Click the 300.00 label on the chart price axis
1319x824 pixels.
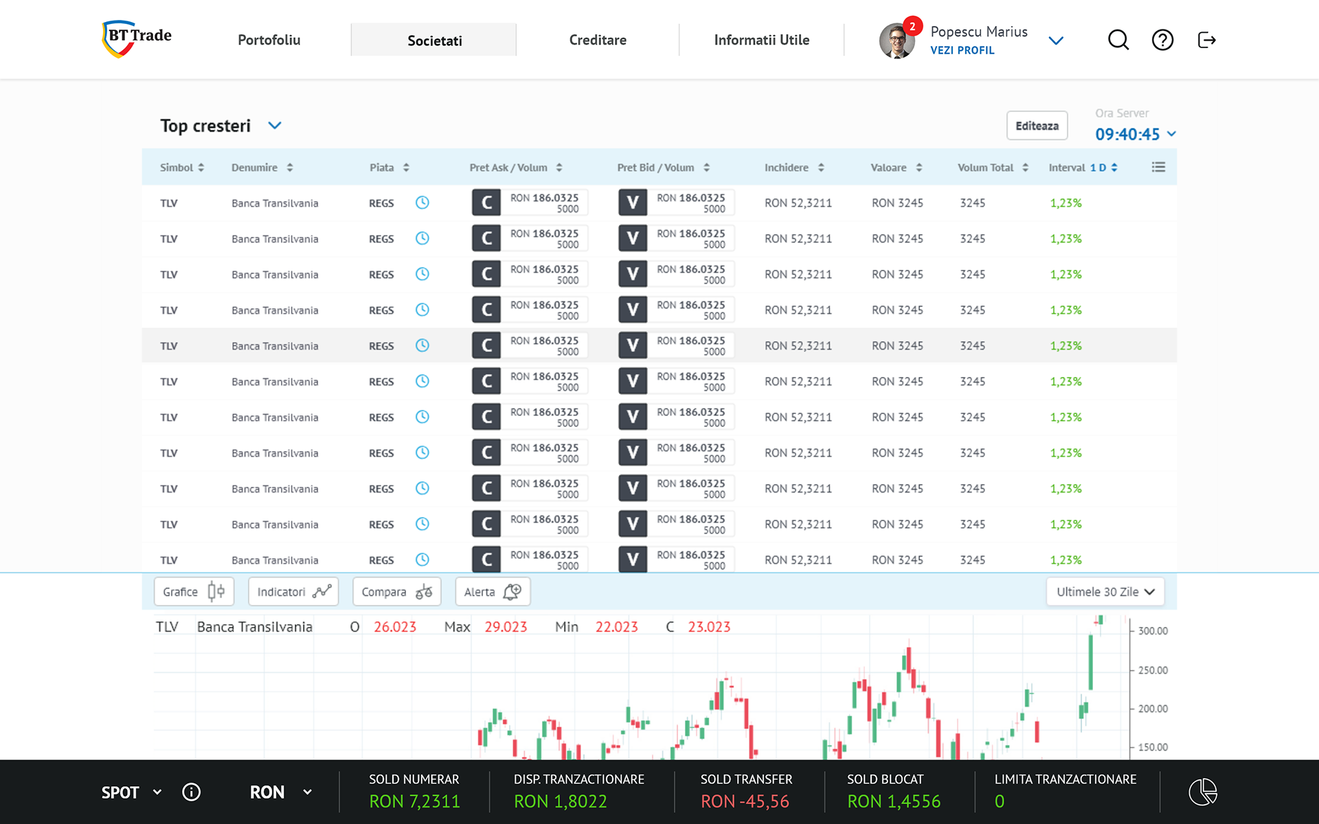coord(1153,631)
